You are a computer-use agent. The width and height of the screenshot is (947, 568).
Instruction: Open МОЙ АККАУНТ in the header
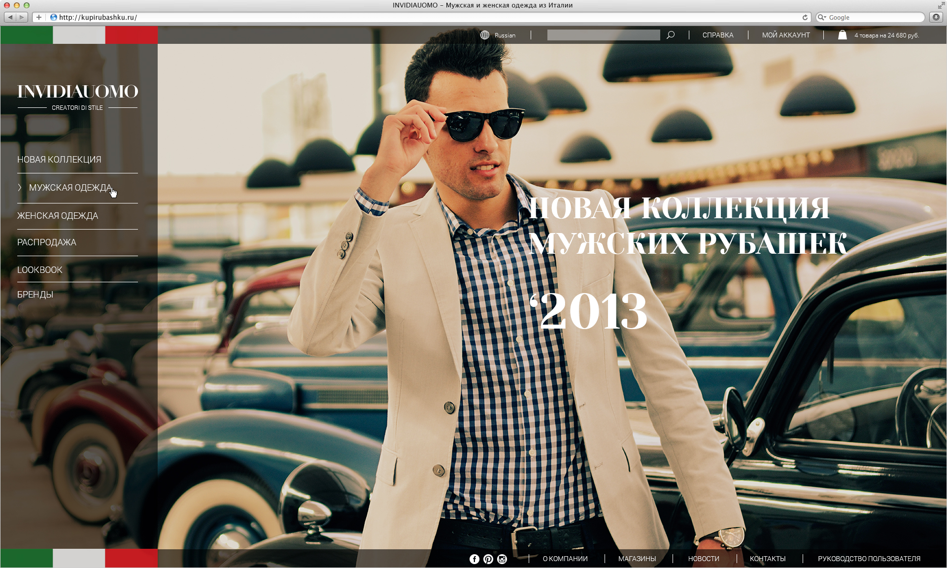(786, 35)
